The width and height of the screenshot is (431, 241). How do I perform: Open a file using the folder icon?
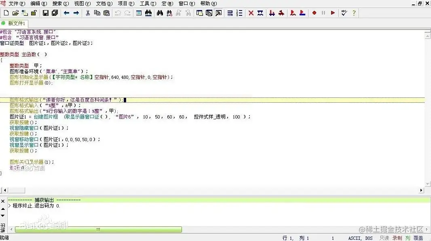[x=15, y=13]
